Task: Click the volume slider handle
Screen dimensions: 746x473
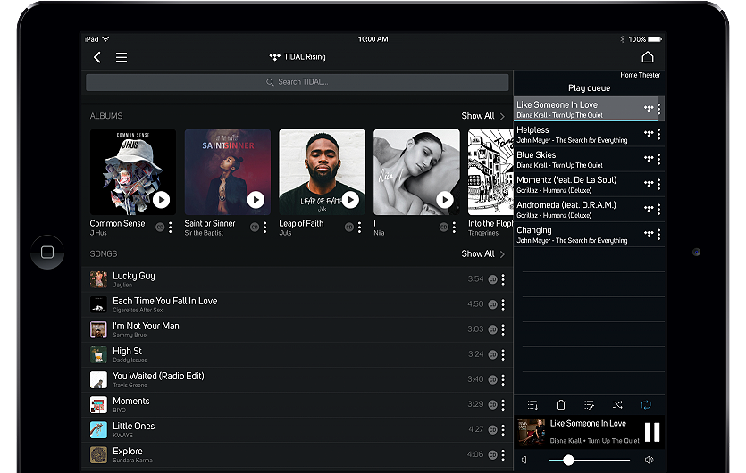Action: click(568, 460)
